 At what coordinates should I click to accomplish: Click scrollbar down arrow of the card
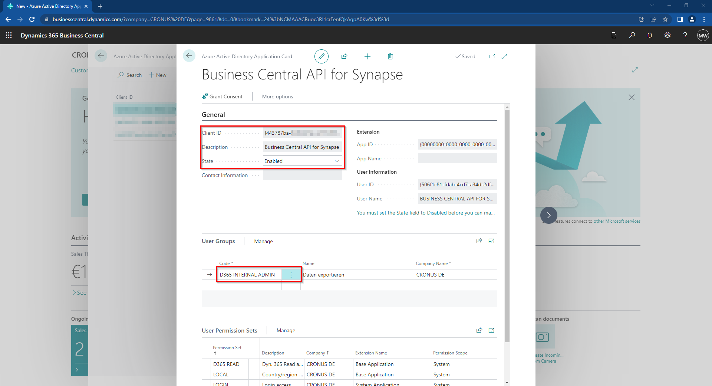coord(507,382)
